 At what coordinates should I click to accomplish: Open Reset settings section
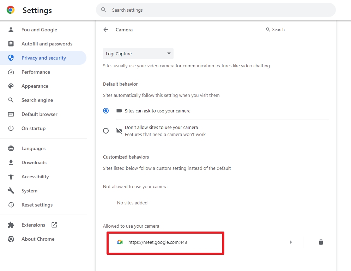click(x=37, y=205)
